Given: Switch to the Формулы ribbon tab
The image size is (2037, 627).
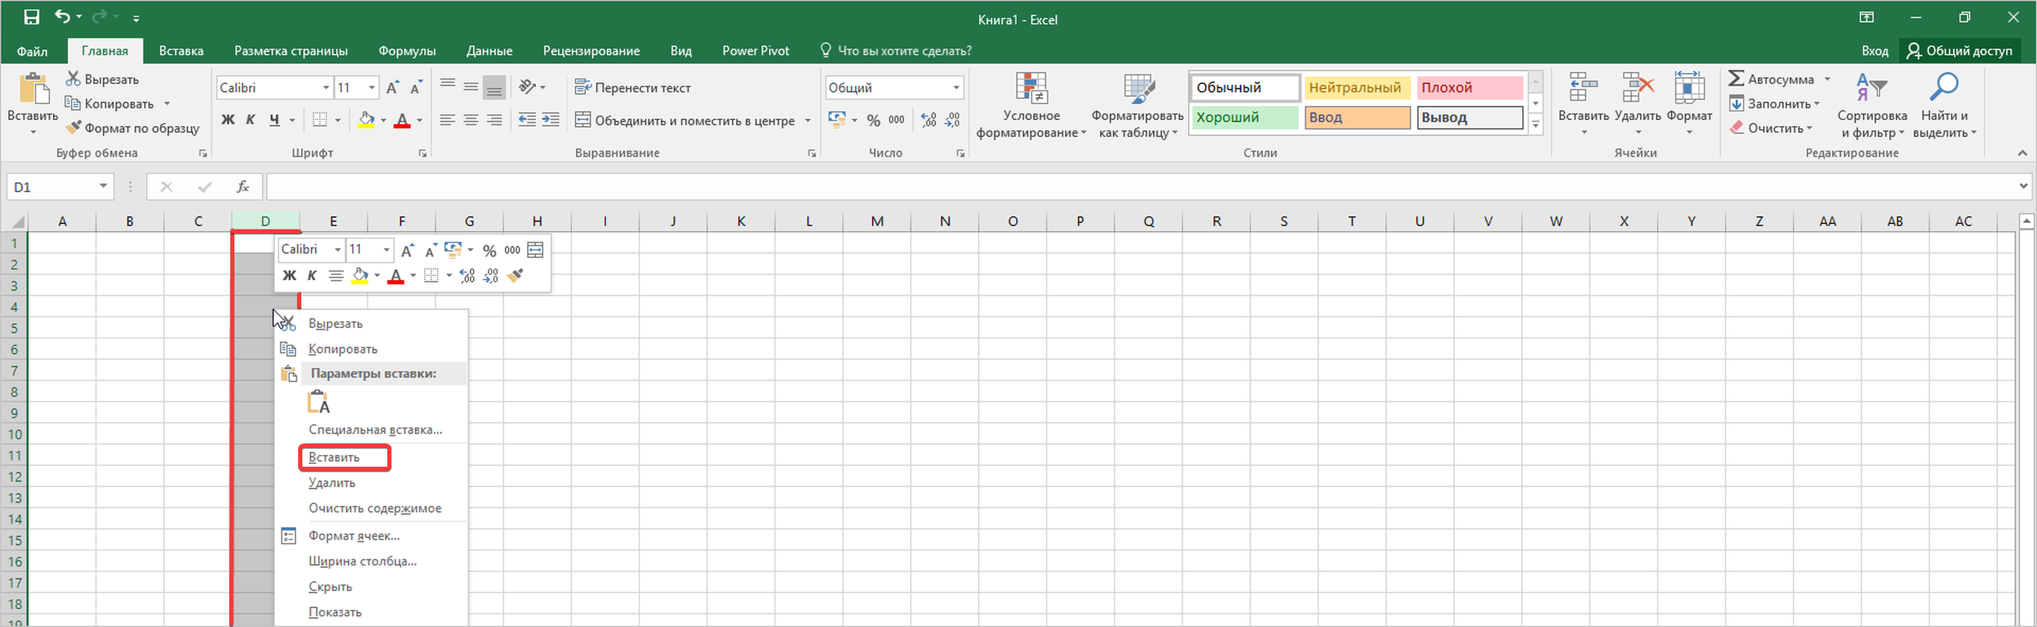Looking at the screenshot, I should pos(406,51).
